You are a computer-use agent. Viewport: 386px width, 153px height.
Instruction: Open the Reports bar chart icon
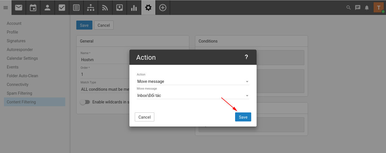click(134, 8)
